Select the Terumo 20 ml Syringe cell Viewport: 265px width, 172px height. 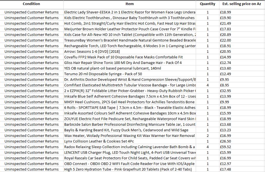coord(130,74)
